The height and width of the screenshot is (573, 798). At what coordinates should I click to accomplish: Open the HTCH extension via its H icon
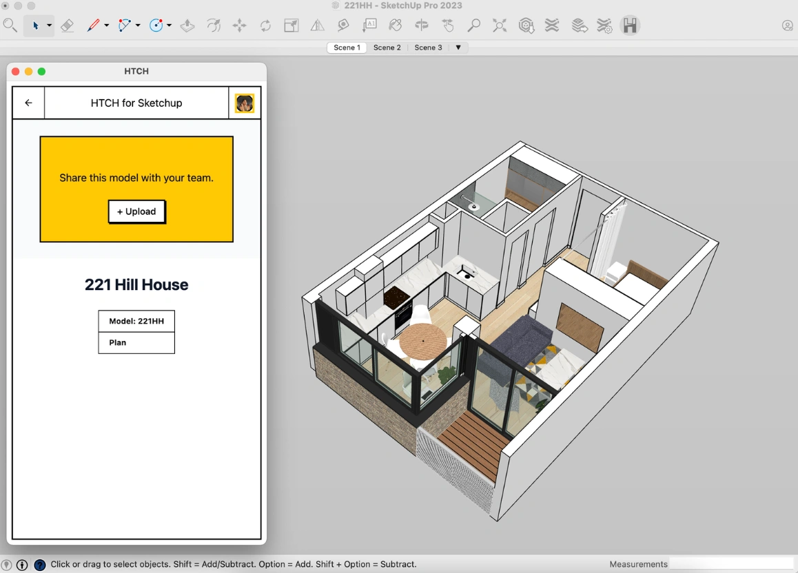(x=631, y=25)
